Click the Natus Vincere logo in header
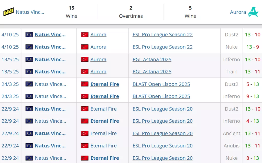 coord(8,12)
